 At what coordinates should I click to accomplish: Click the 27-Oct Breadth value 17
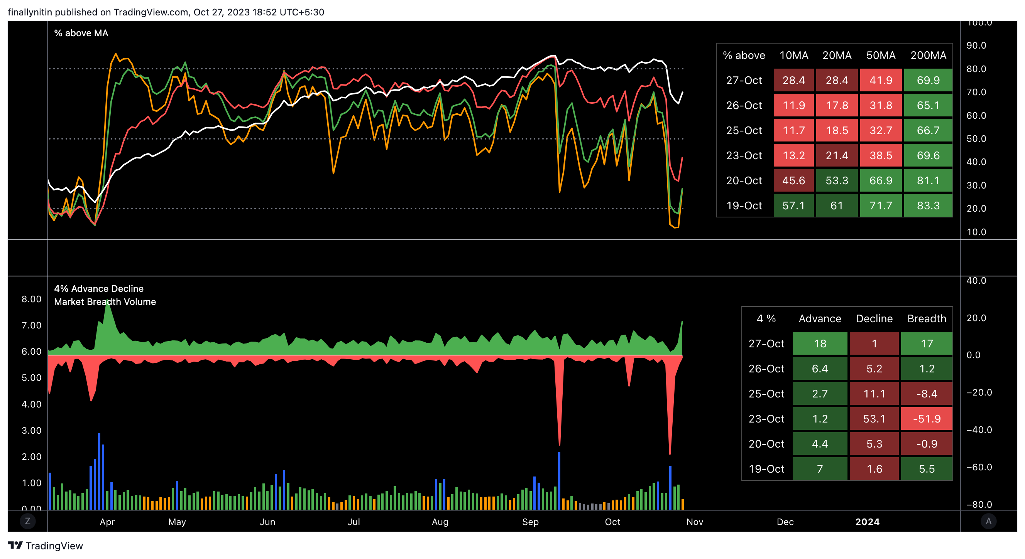pyautogui.click(x=927, y=343)
